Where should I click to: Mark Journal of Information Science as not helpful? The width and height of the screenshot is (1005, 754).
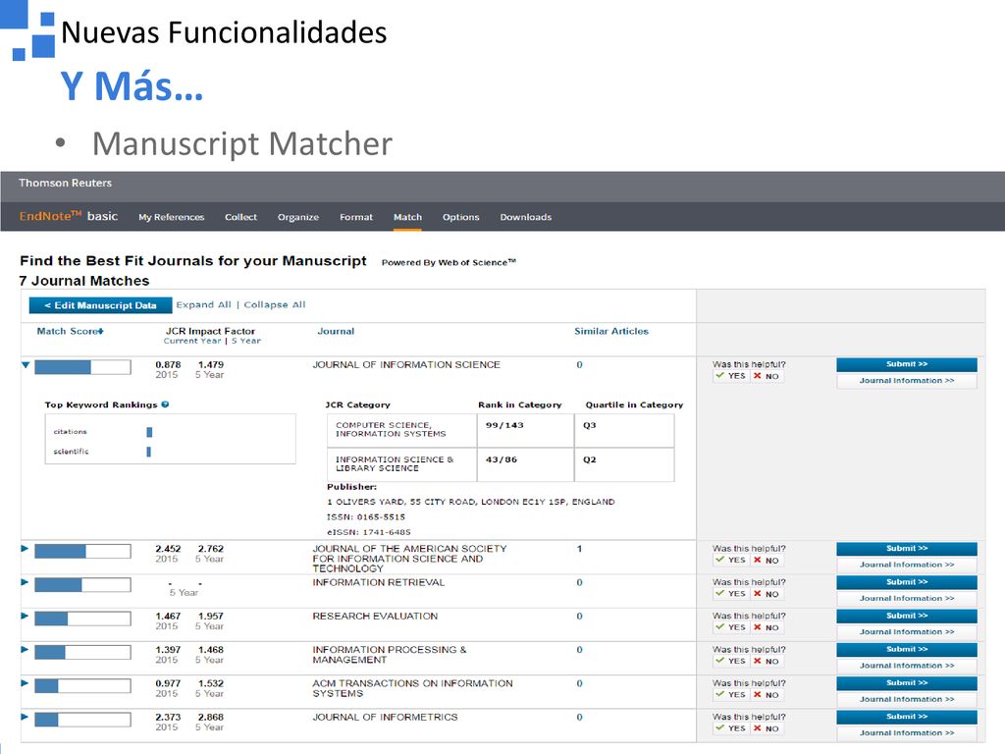(766, 376)
